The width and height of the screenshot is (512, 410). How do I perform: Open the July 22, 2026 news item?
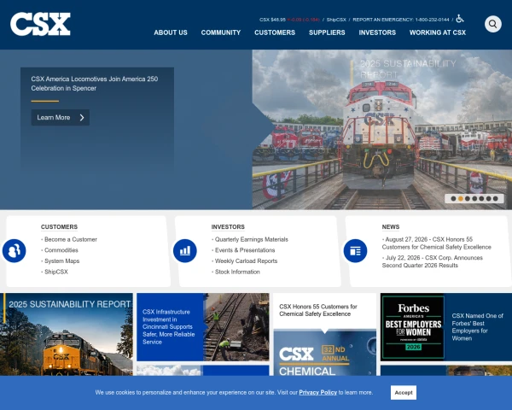pyautogui.click(x=433, y=261)
